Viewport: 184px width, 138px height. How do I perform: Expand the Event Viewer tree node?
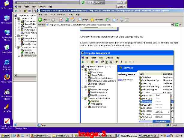pos(19,21)
